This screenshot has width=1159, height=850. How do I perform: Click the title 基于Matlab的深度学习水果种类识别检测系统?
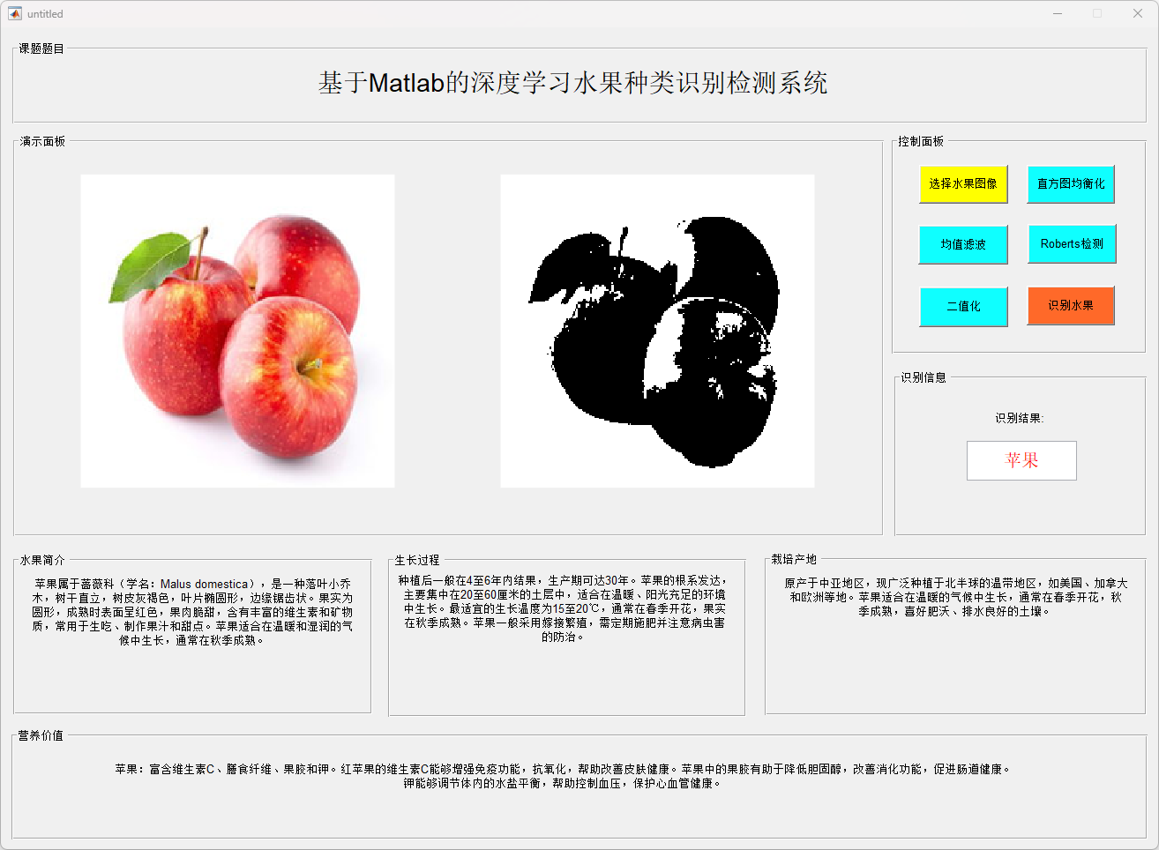(573, 83)
